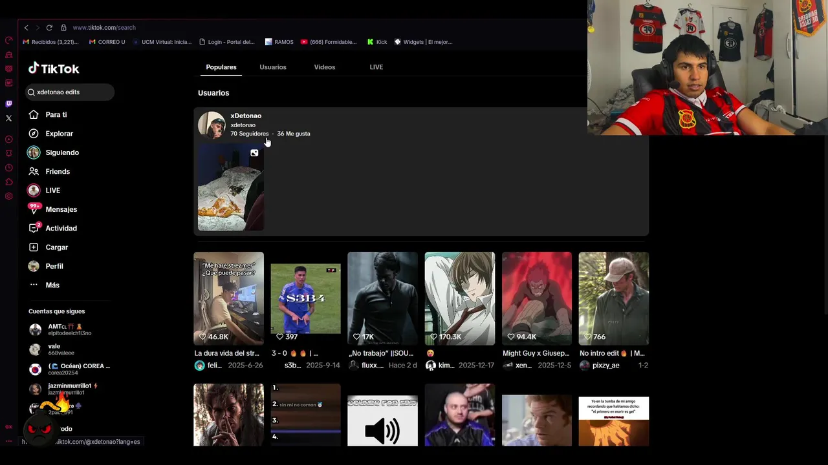The height and width of the screenshot is (465, 828).
Task: Click the heart icon showing 46.8K likes
Action: [202, 336]
